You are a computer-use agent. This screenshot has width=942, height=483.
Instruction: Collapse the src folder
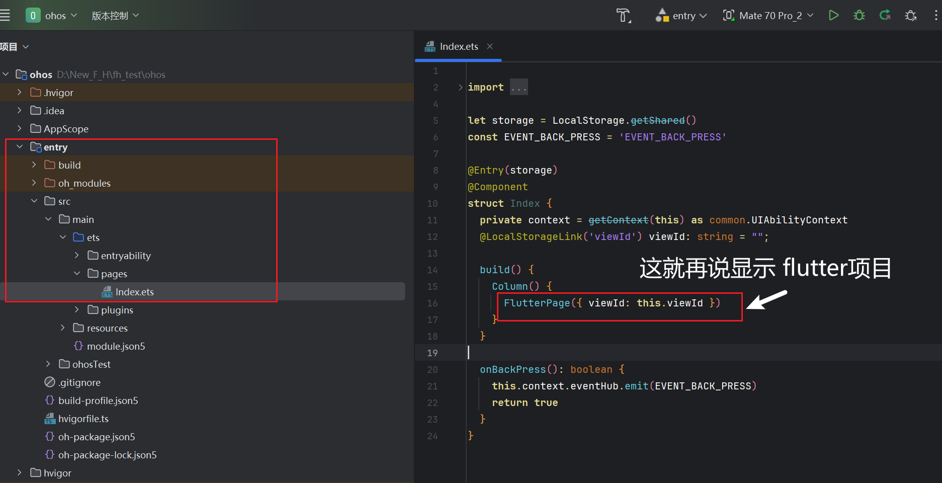click(x=34, y=201)
